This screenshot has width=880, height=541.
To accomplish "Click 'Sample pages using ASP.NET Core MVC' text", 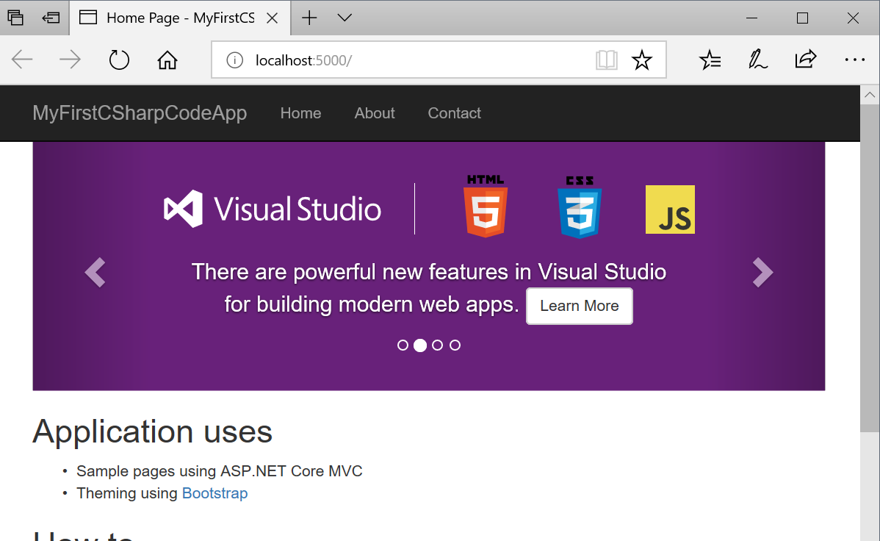I will [220, 470].
